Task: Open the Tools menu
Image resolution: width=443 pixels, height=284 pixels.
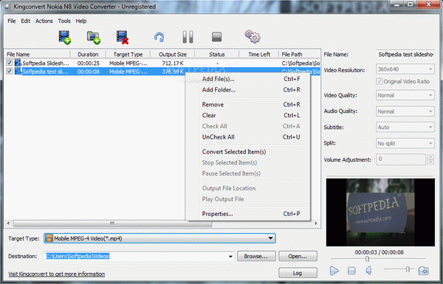Action: (64, 21)
